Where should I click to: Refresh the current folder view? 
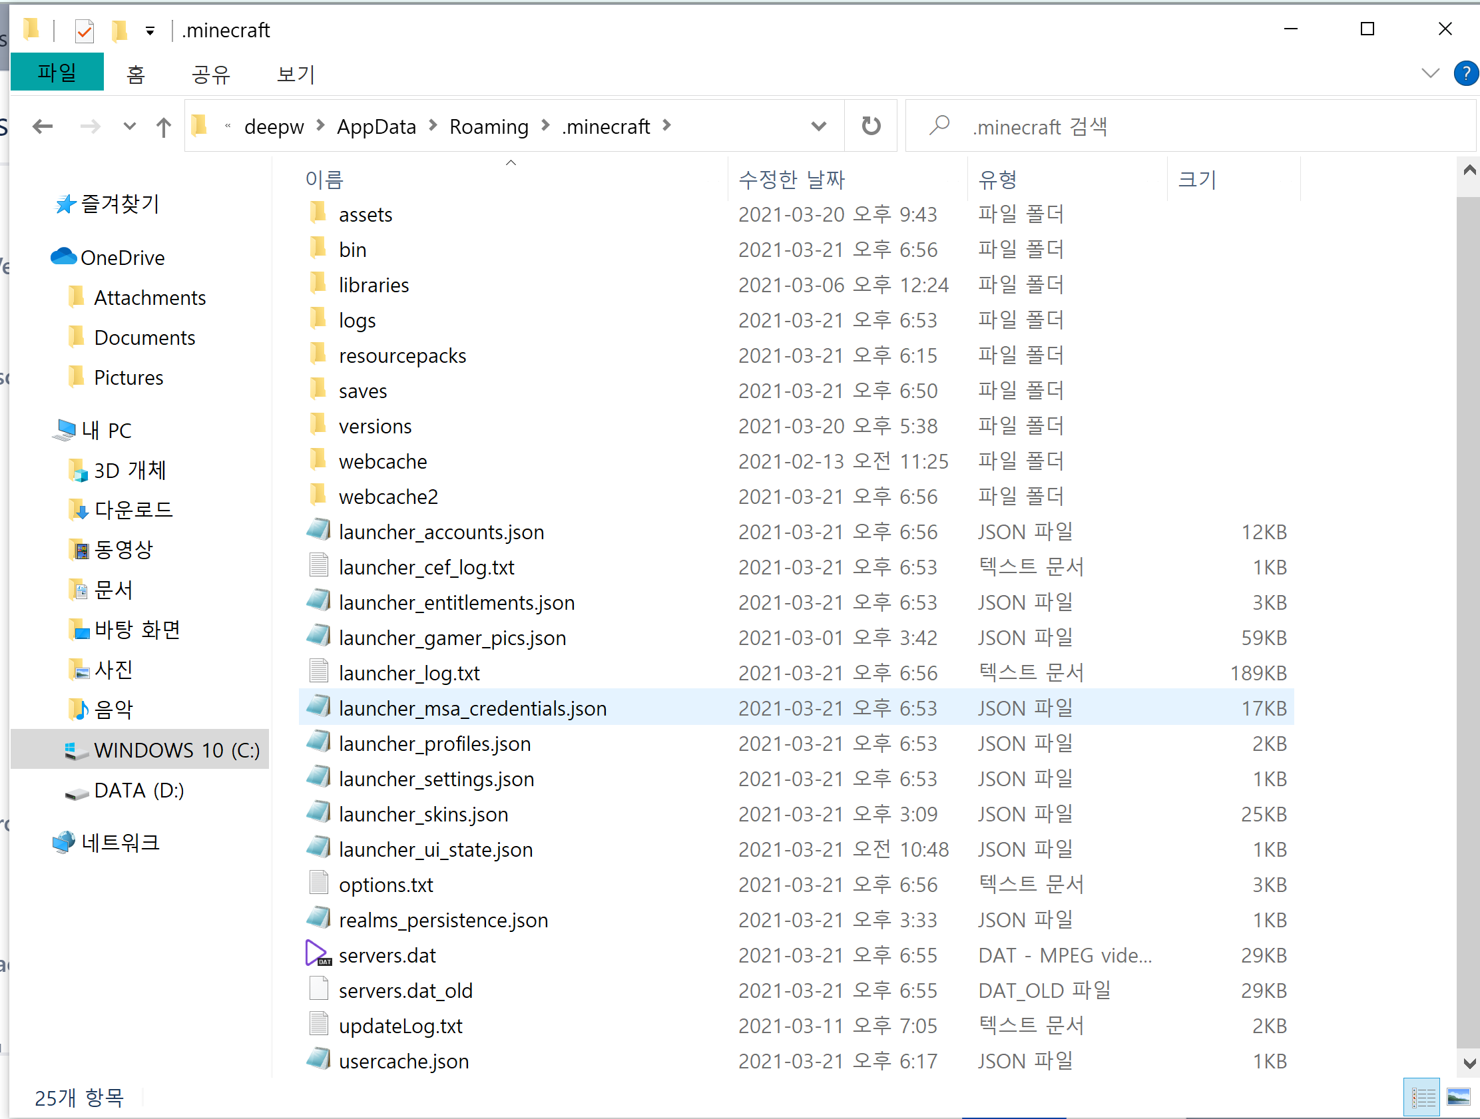point(870,126)
